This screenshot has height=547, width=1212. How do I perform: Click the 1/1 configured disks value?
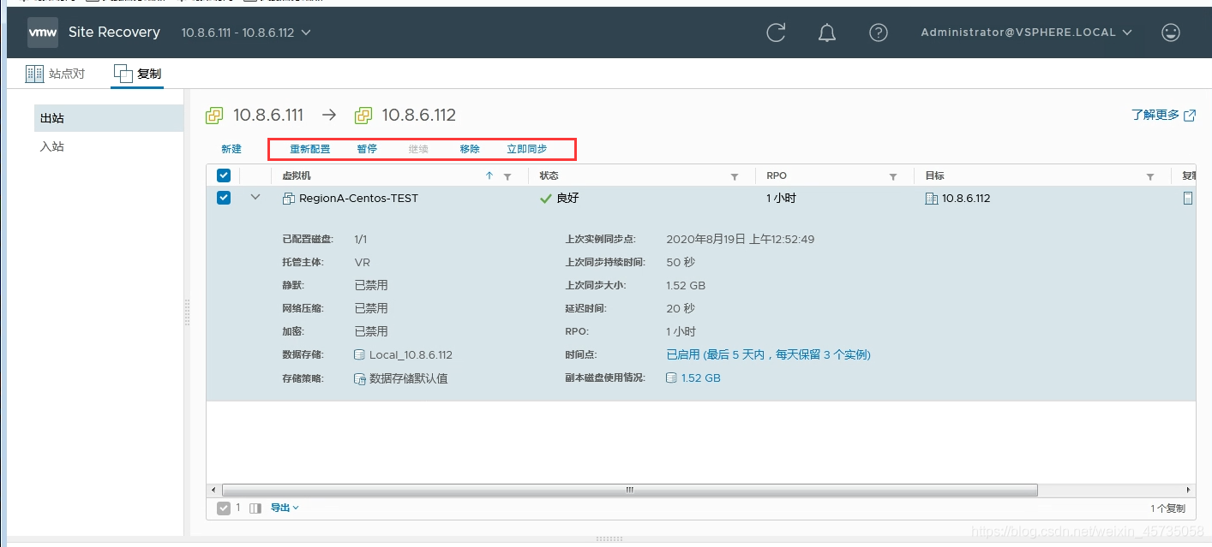click(x=361, y=239)
